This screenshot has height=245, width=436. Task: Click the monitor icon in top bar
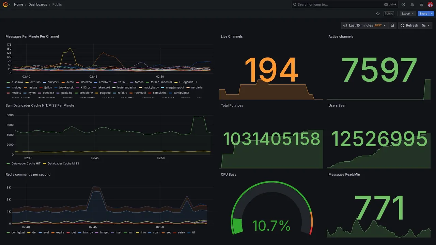pyautogui.click(x=421, y=4)
